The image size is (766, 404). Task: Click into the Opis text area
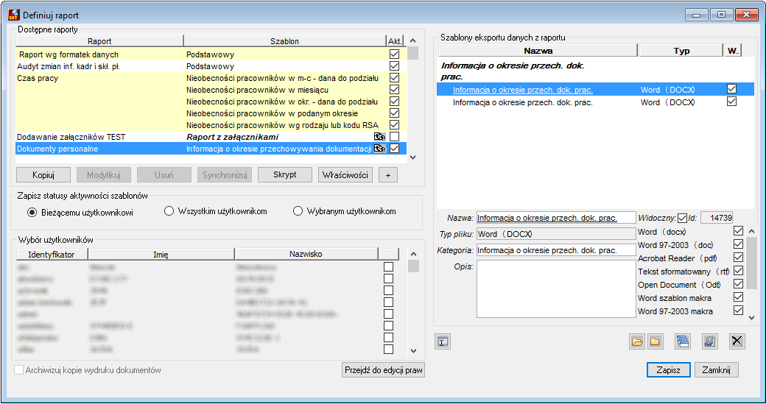tap(556, 289)
